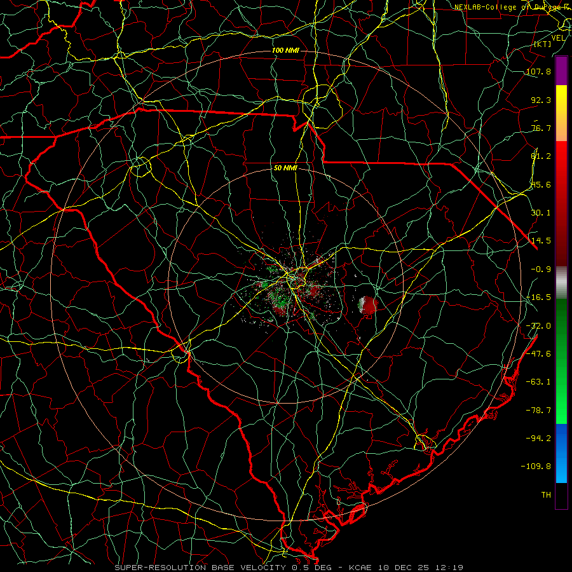Click the TH label under the scale
572x572 pixels.
[546, 494]
